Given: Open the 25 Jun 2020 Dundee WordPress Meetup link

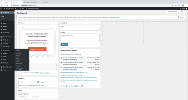Looking at the screenshot, I should click(x=73, y=67).
